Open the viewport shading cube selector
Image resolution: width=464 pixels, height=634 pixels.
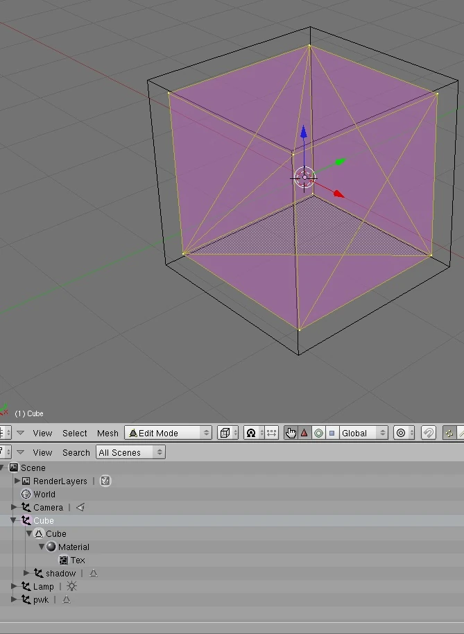[227, 433]
